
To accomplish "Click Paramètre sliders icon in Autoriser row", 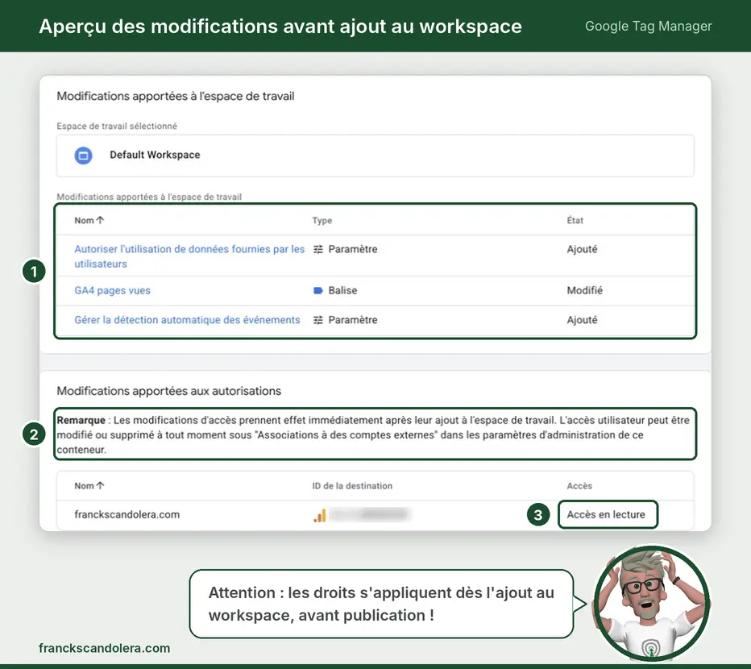I will [x=318, y=249].
